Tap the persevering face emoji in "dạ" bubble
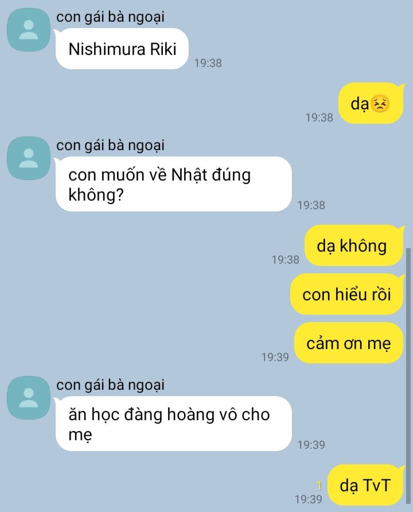The image size is (413, 512). [381, 104]
